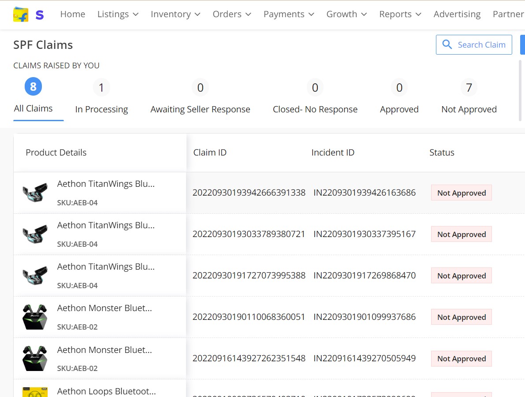This screenshot has height=397, width=525.
Task: Open Monster earbuds thumbnail for claim ending 360051
Action: [35, 317]
